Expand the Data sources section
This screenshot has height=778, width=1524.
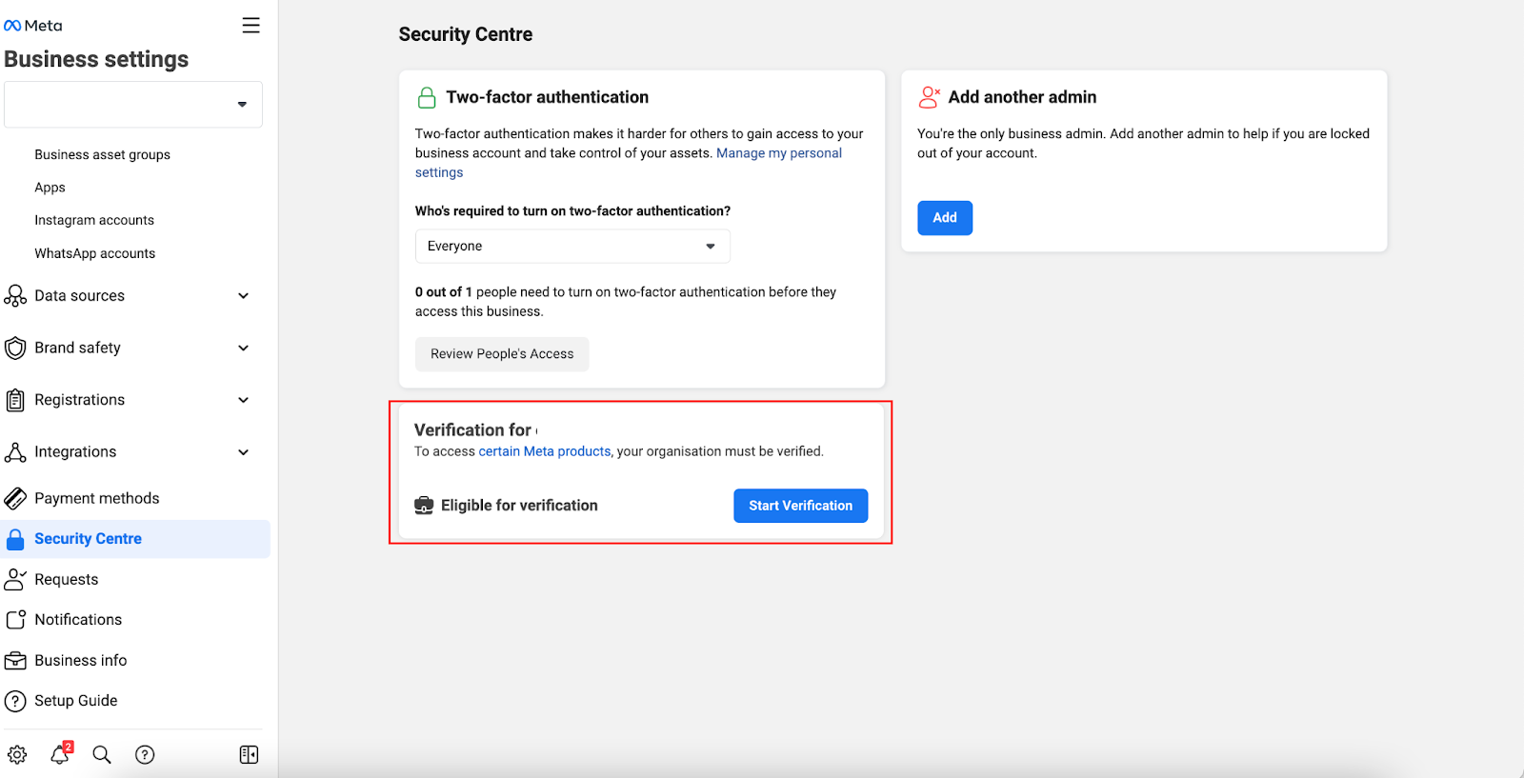243,296
